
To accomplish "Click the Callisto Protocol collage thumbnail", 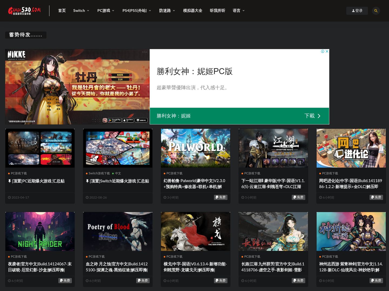I will tap(40, 148).
